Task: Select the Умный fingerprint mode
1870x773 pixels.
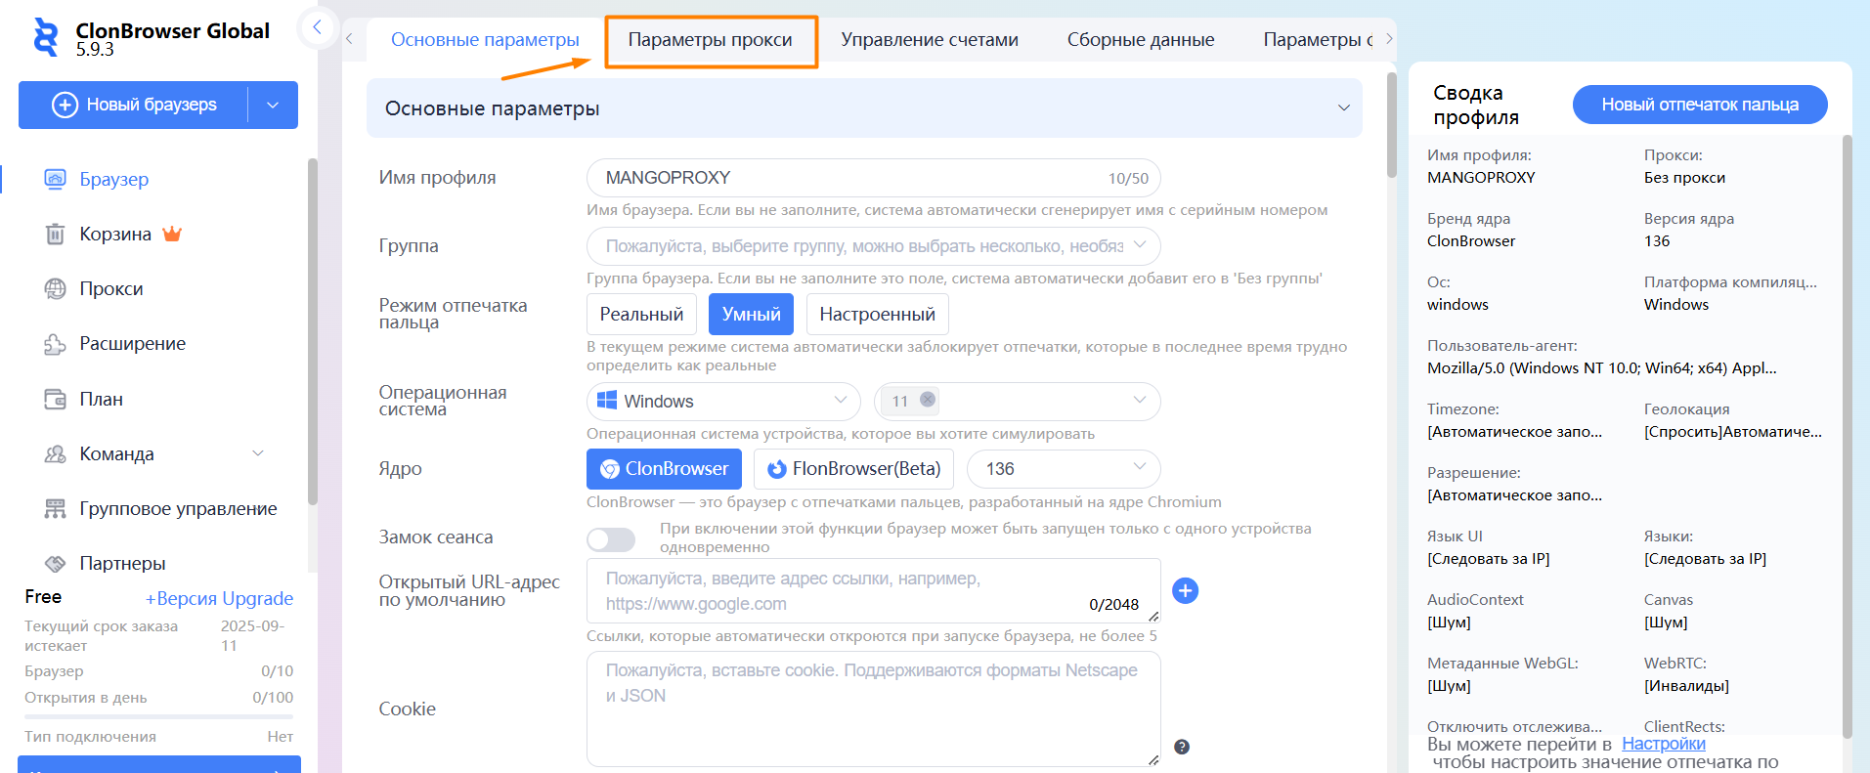Action: pyautogui.click(x=751, y=314)
